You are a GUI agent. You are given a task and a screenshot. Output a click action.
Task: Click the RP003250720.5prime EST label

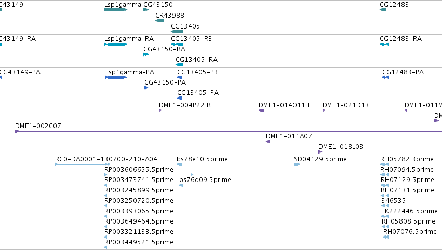[139, 201]
